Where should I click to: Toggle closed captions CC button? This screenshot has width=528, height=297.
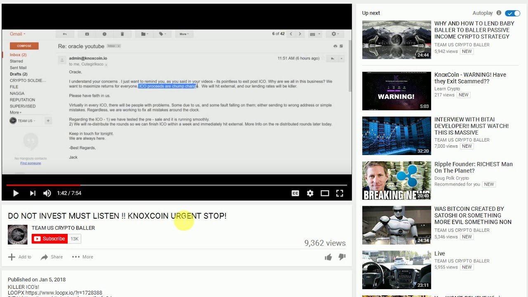[x=295, y=193]
